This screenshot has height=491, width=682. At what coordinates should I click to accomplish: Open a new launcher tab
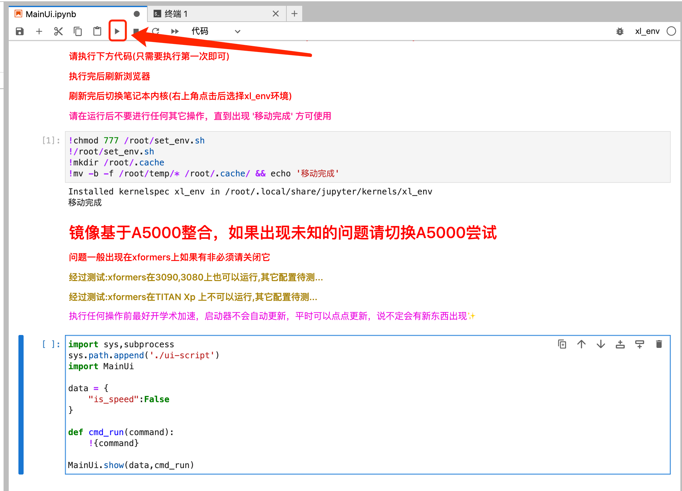pyautogui.click(x=294, y=14)
